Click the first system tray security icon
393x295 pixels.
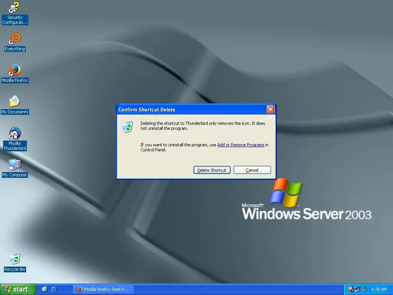coord(350,289)
